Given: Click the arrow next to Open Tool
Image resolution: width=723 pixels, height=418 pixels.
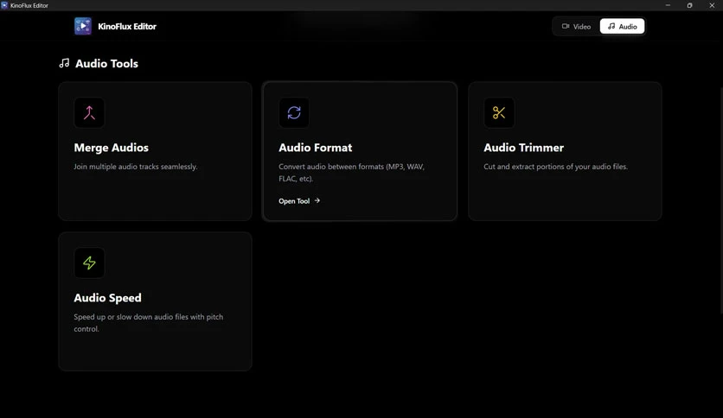Looking at the screenshot, I should [x=317, y=200].
